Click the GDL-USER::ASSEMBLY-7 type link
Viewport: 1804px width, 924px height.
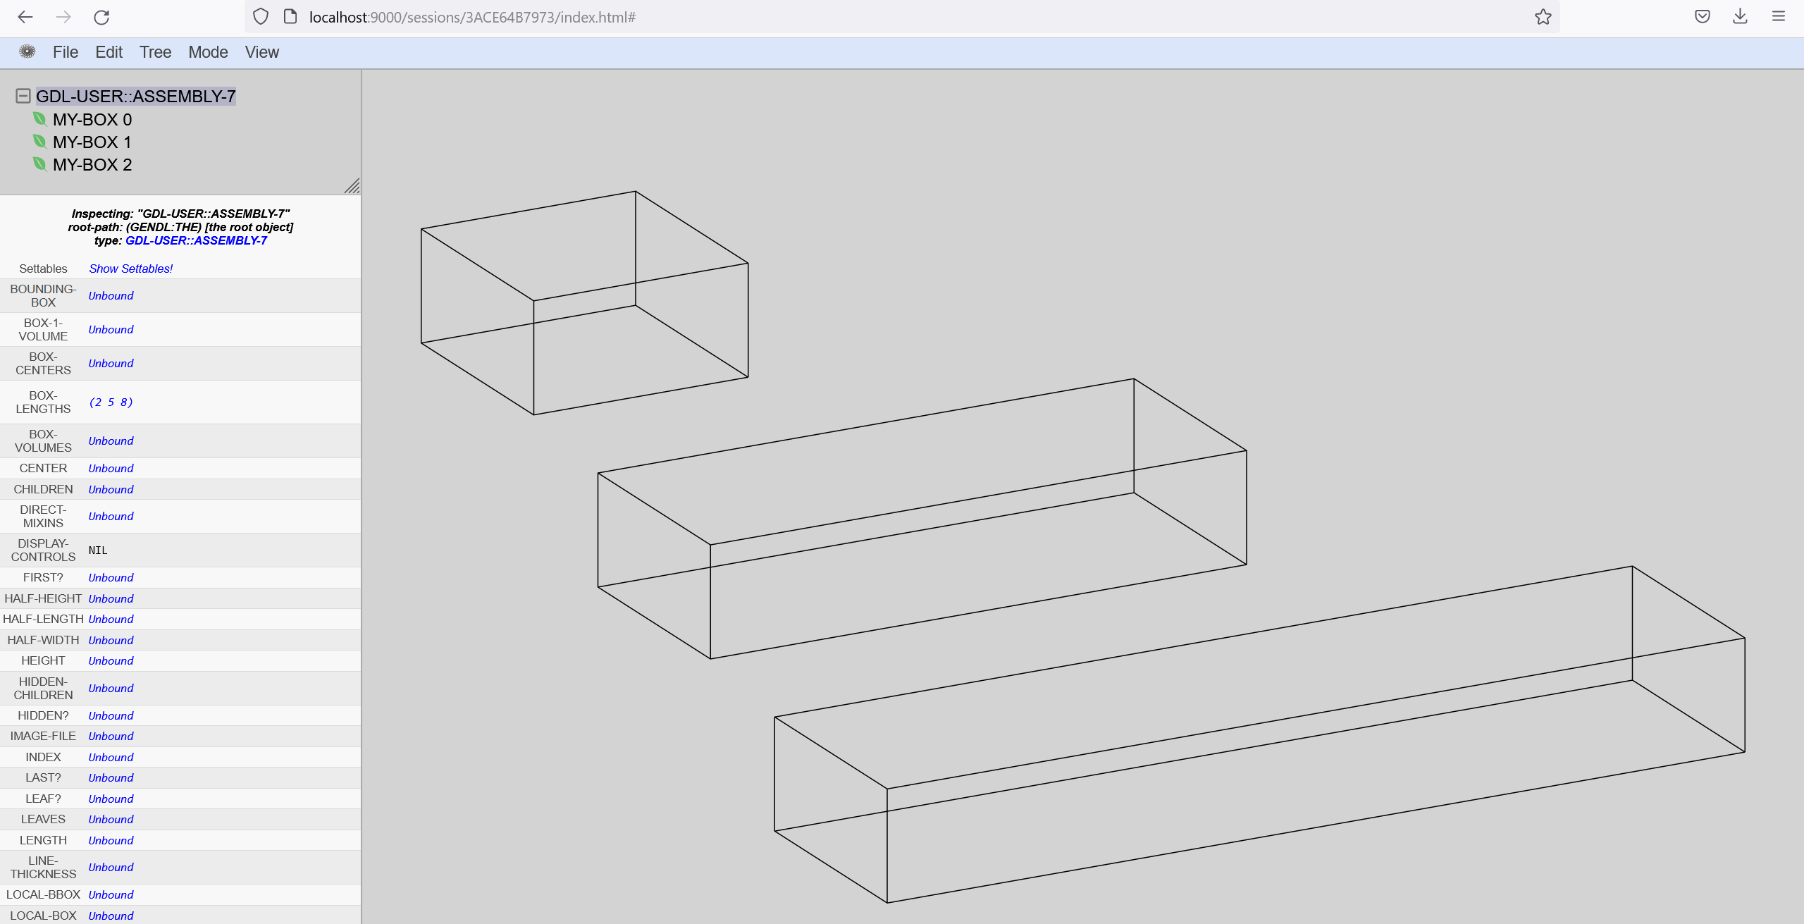click(196, 240)
